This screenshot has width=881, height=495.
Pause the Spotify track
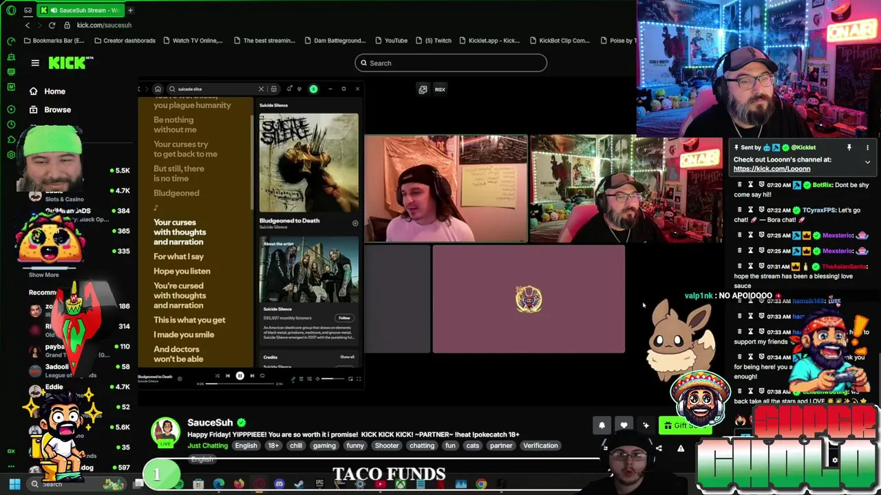(240, 376)
